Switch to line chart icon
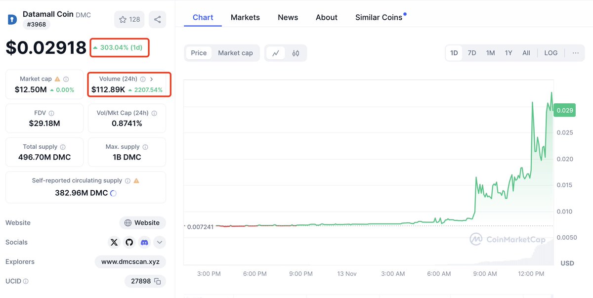This screenshot has width=593, height=298. 276,53
